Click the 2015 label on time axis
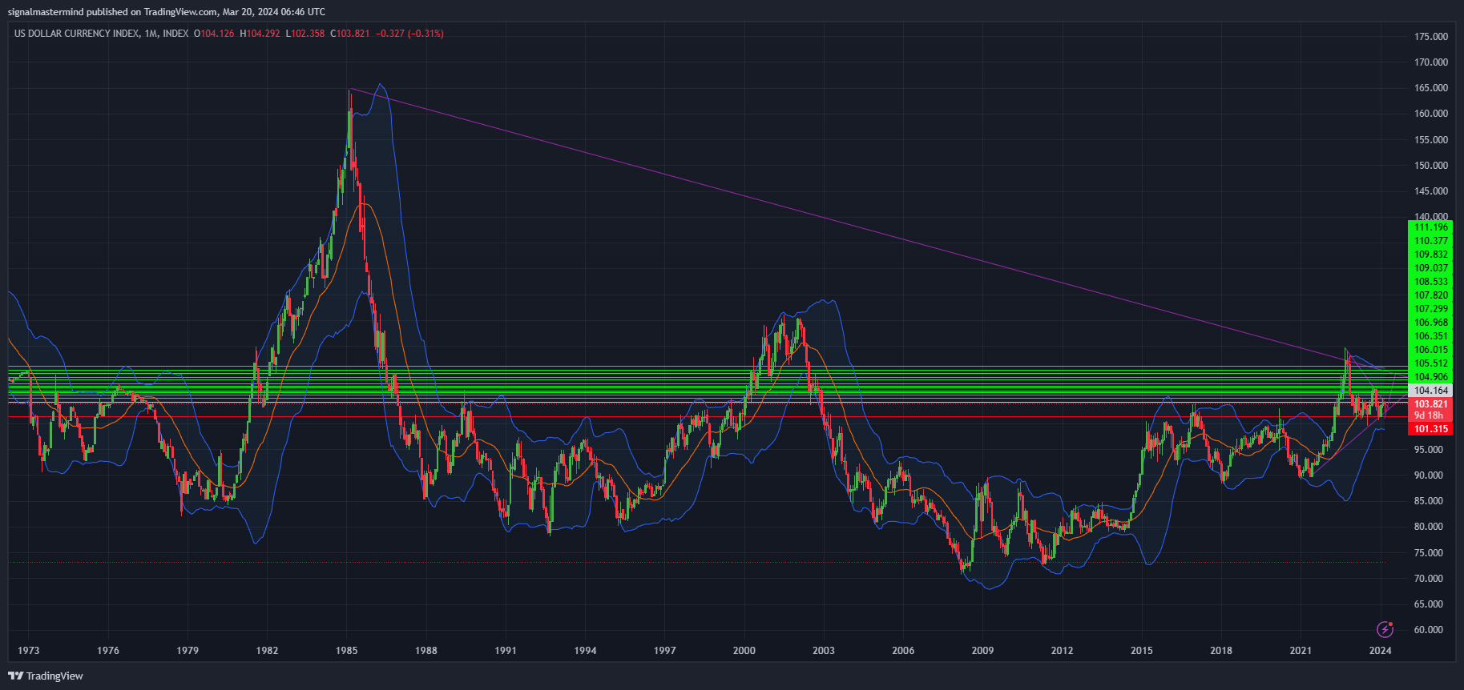Screen dimensions: 1464x690 [1142, 651]
